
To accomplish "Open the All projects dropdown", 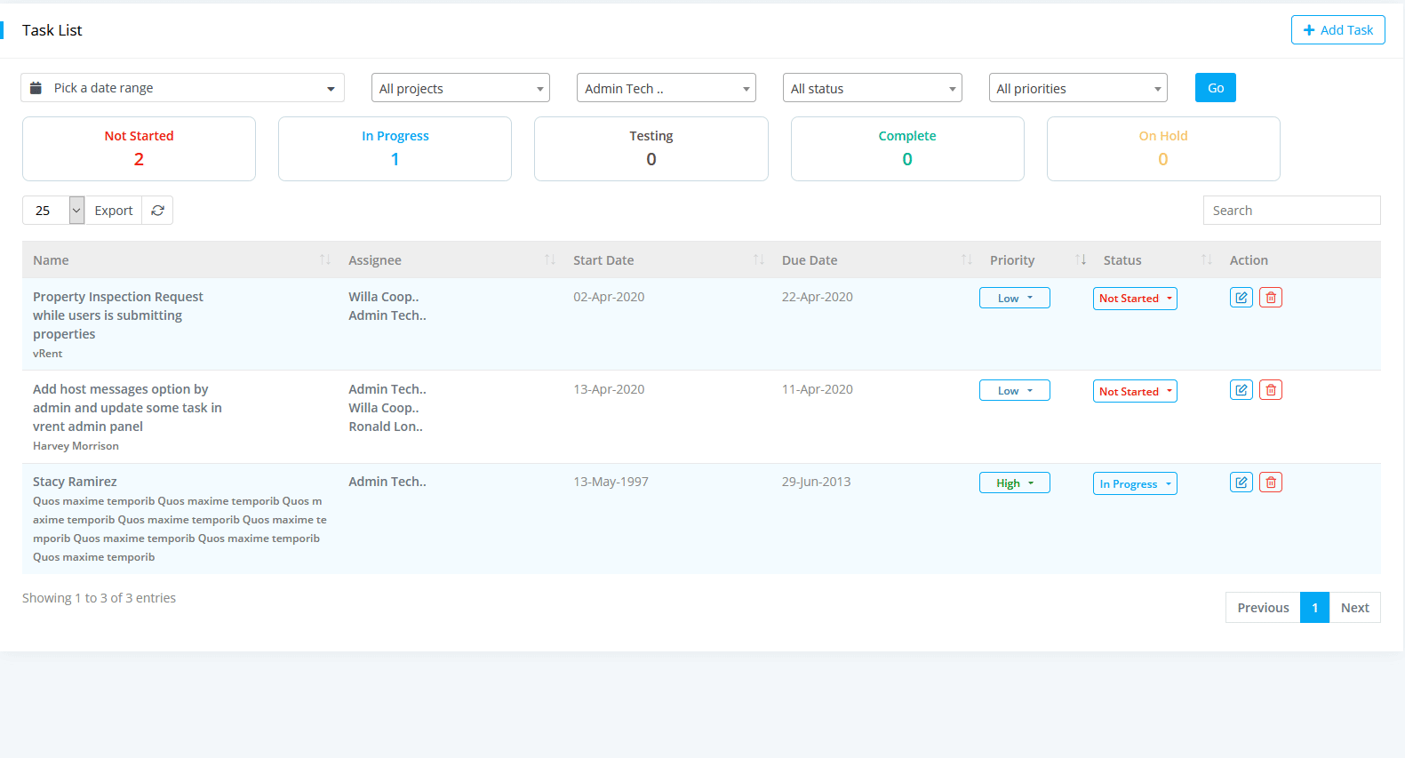I will (460, 88).
